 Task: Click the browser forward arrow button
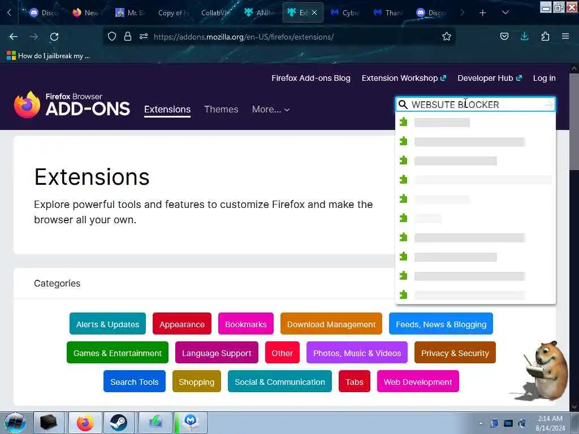click(34, 37)
